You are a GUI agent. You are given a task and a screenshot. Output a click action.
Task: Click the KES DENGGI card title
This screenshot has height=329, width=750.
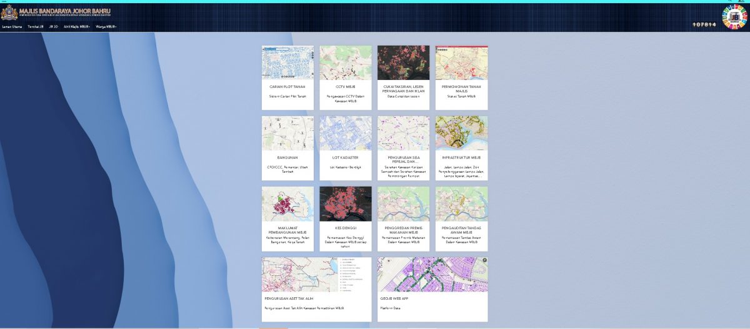point(346,228)
